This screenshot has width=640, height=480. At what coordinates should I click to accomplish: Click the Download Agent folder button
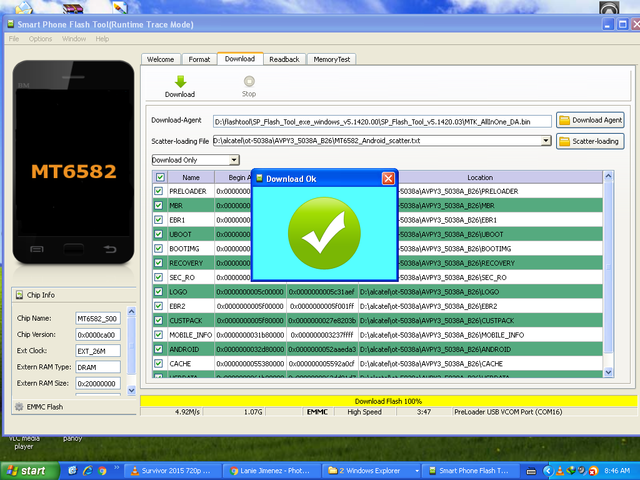click(590, 120)
